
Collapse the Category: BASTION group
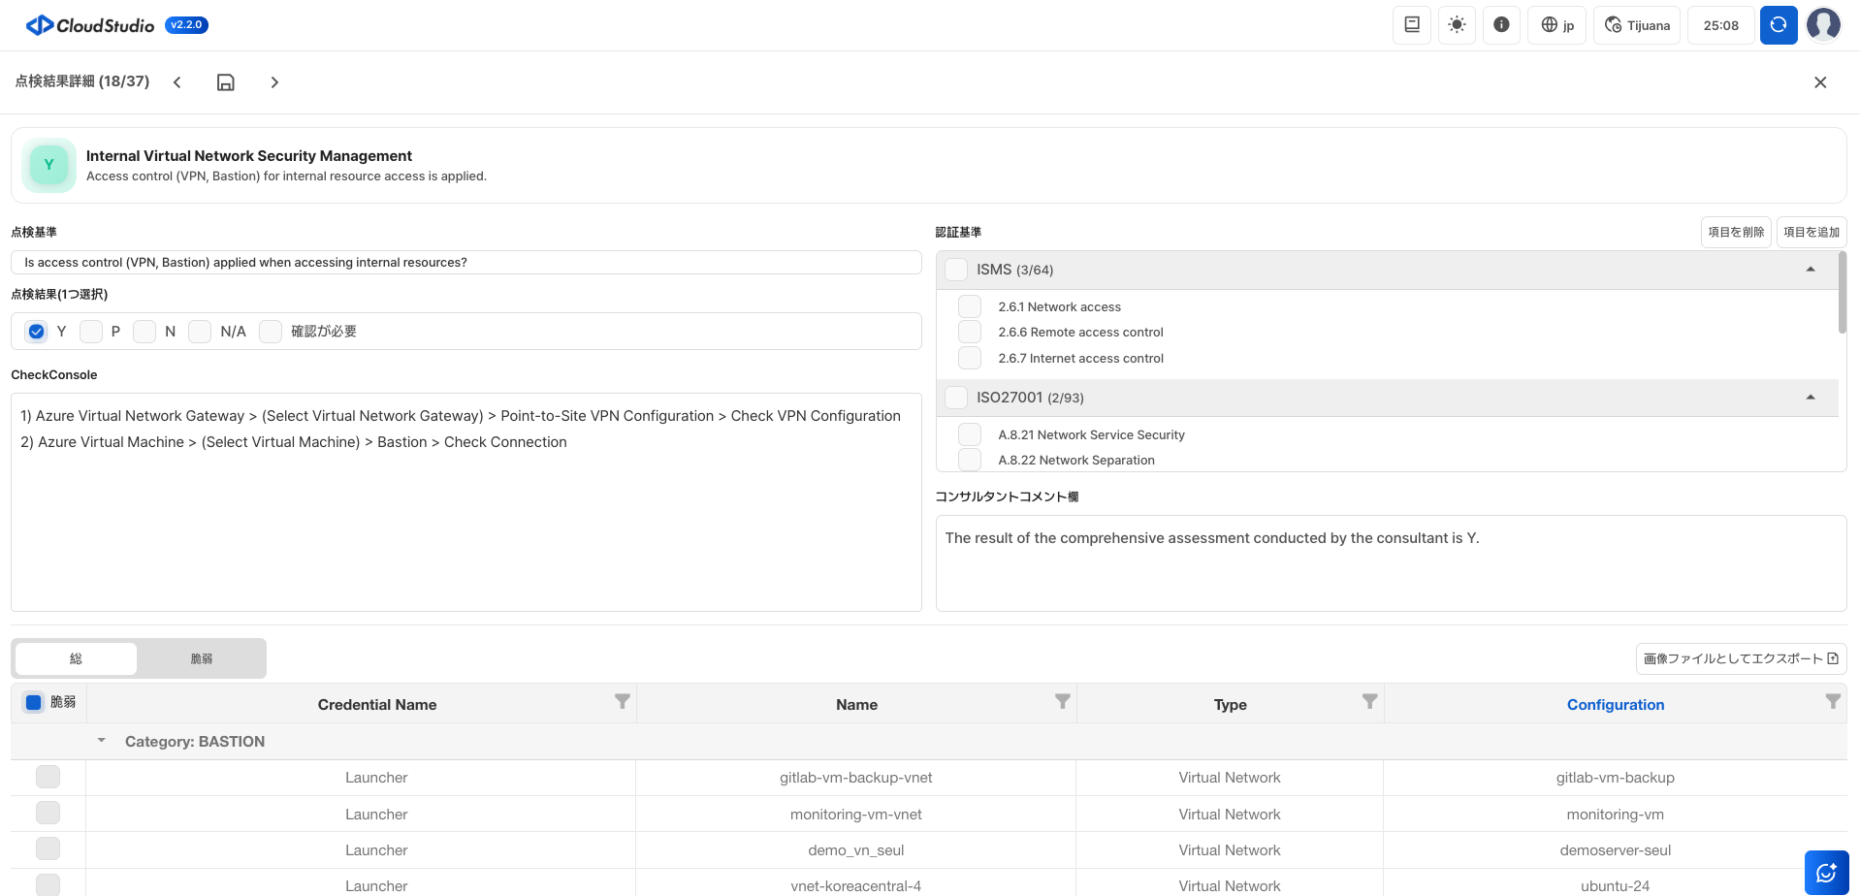tap(102, 741)
